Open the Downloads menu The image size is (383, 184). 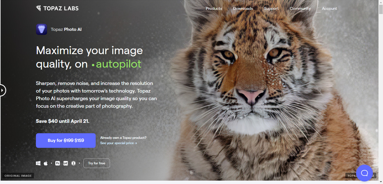tap(243, 8)
